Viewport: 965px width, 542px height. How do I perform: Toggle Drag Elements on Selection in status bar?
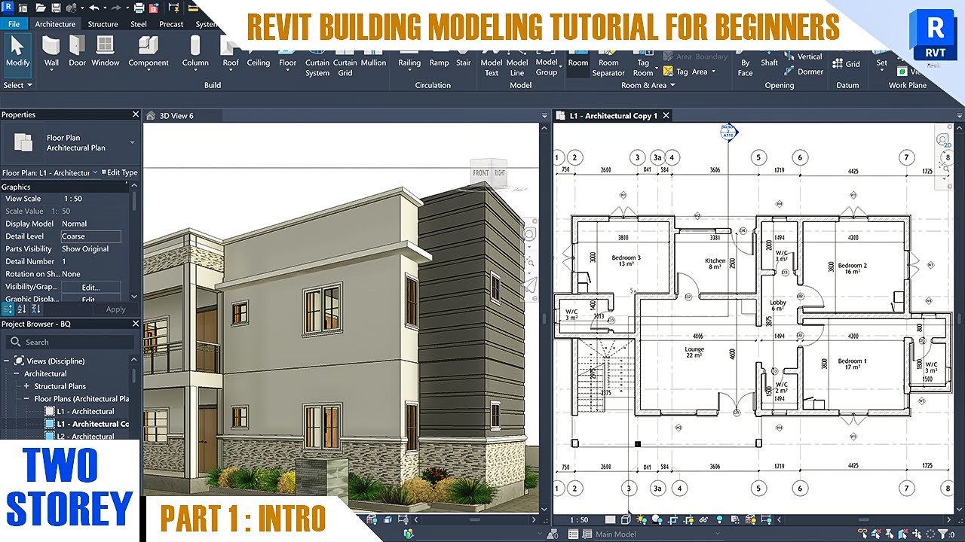(x=917, y=534)
